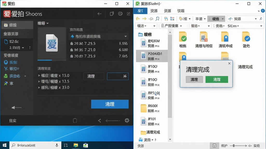Expand the row ending in x 13.5
Viewport: 266px width, 149px height.
pos(39,81)
